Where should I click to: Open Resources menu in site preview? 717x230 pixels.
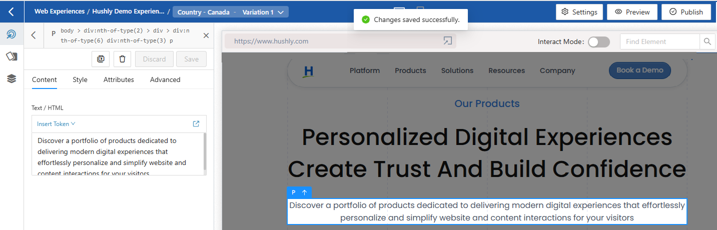point(507,70)
